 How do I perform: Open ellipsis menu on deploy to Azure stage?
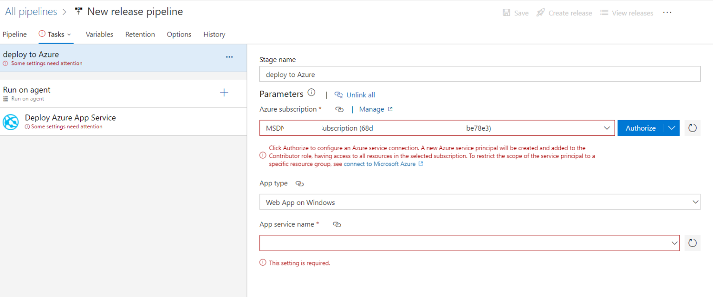(229, 57)
